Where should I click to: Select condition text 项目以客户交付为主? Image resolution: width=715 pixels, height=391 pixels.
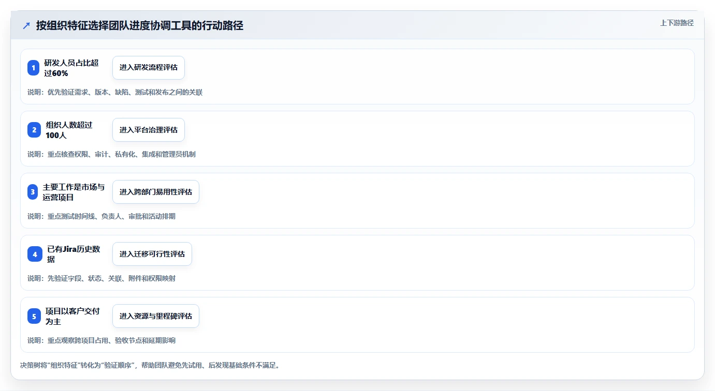72,316
